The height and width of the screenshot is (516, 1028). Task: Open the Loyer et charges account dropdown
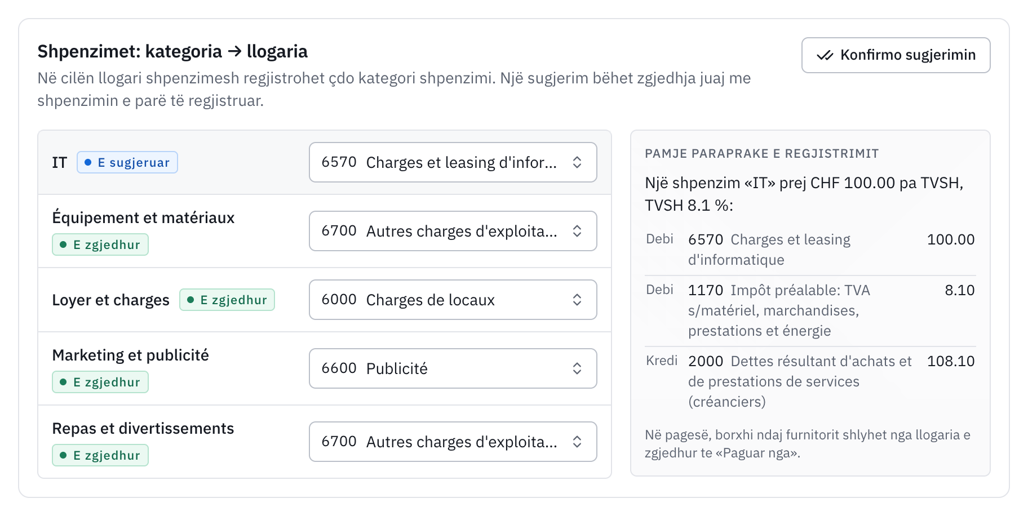(453, 300)
